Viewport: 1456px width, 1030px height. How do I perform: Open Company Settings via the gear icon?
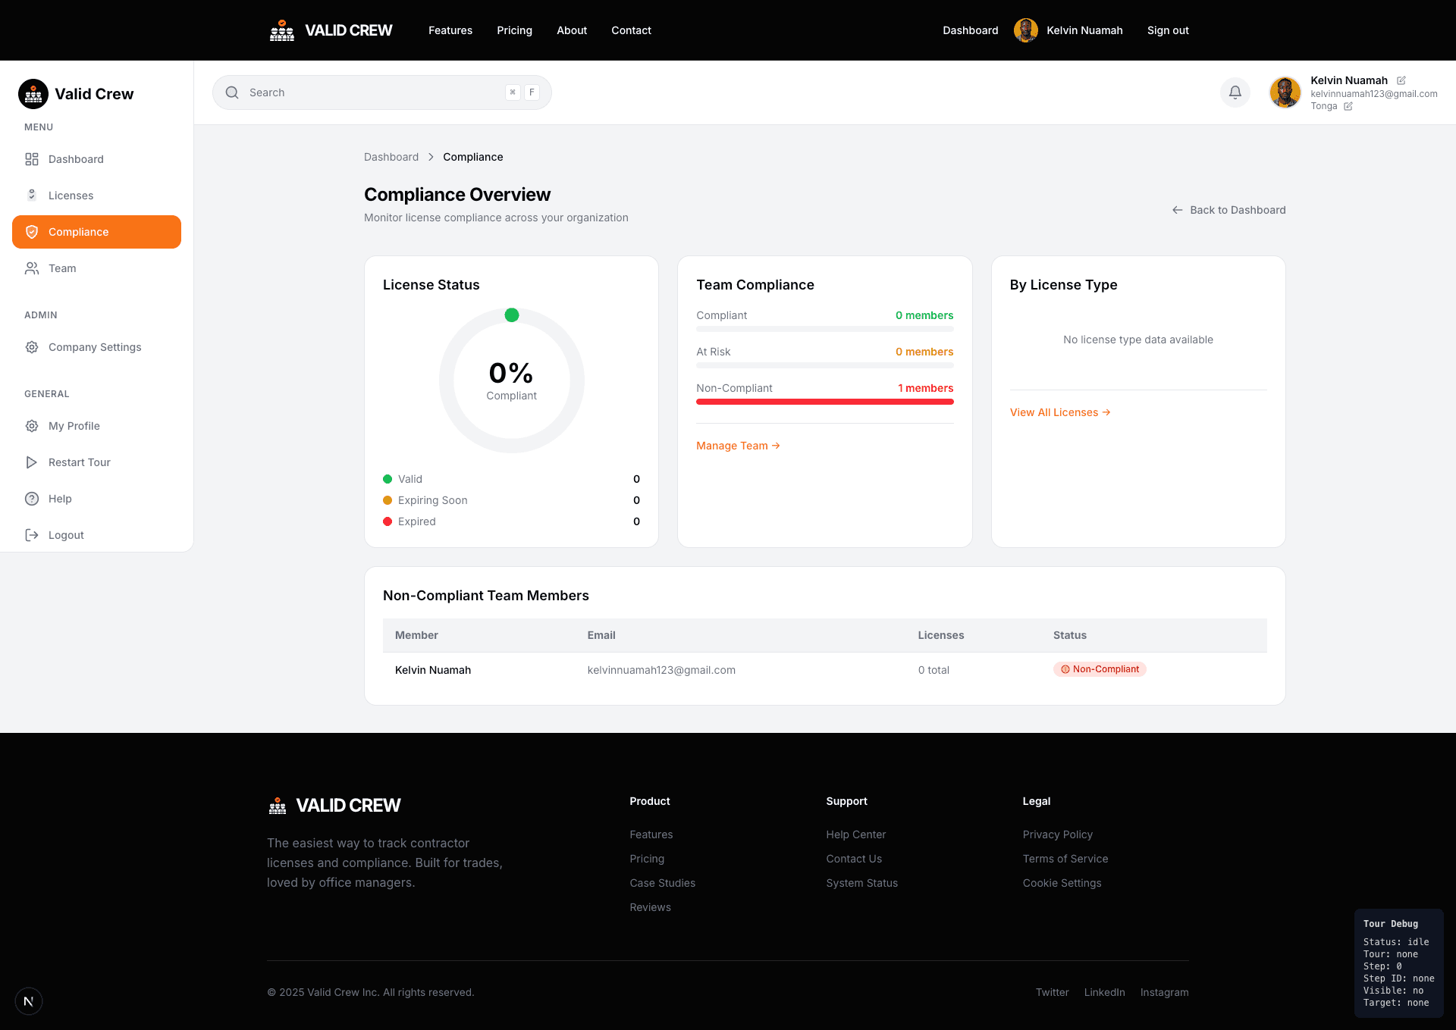point(32,347)
